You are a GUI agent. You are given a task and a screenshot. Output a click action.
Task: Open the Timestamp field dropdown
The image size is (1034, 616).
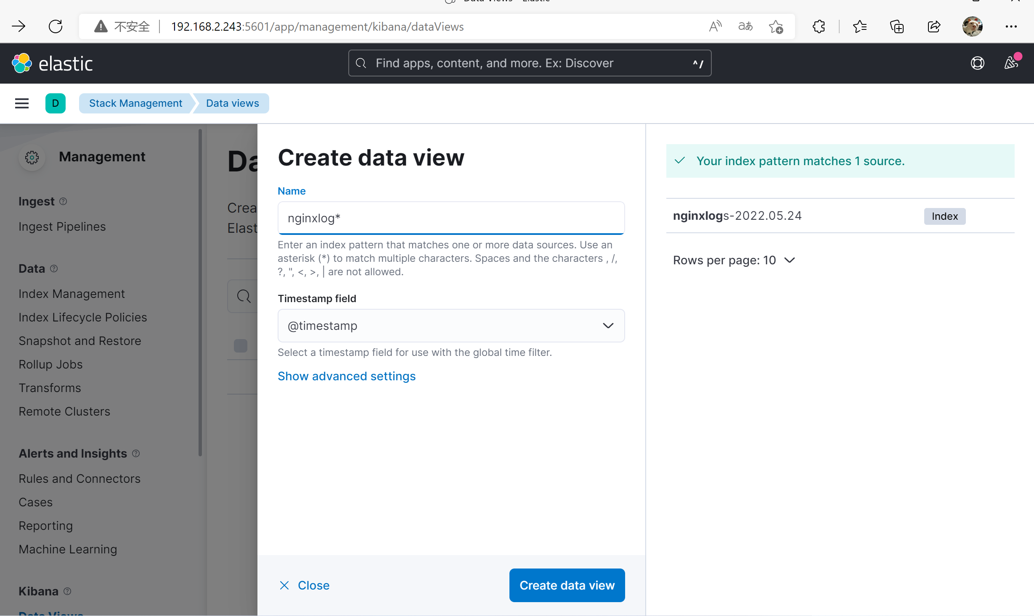(x=451, y=326)
